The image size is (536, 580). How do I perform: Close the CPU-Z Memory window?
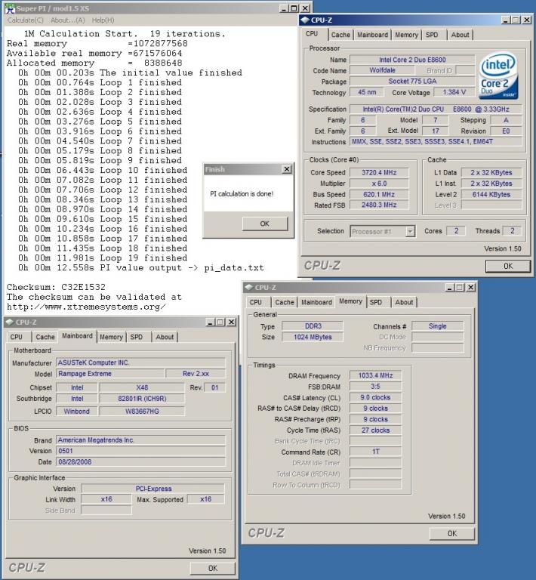[470, 288]
